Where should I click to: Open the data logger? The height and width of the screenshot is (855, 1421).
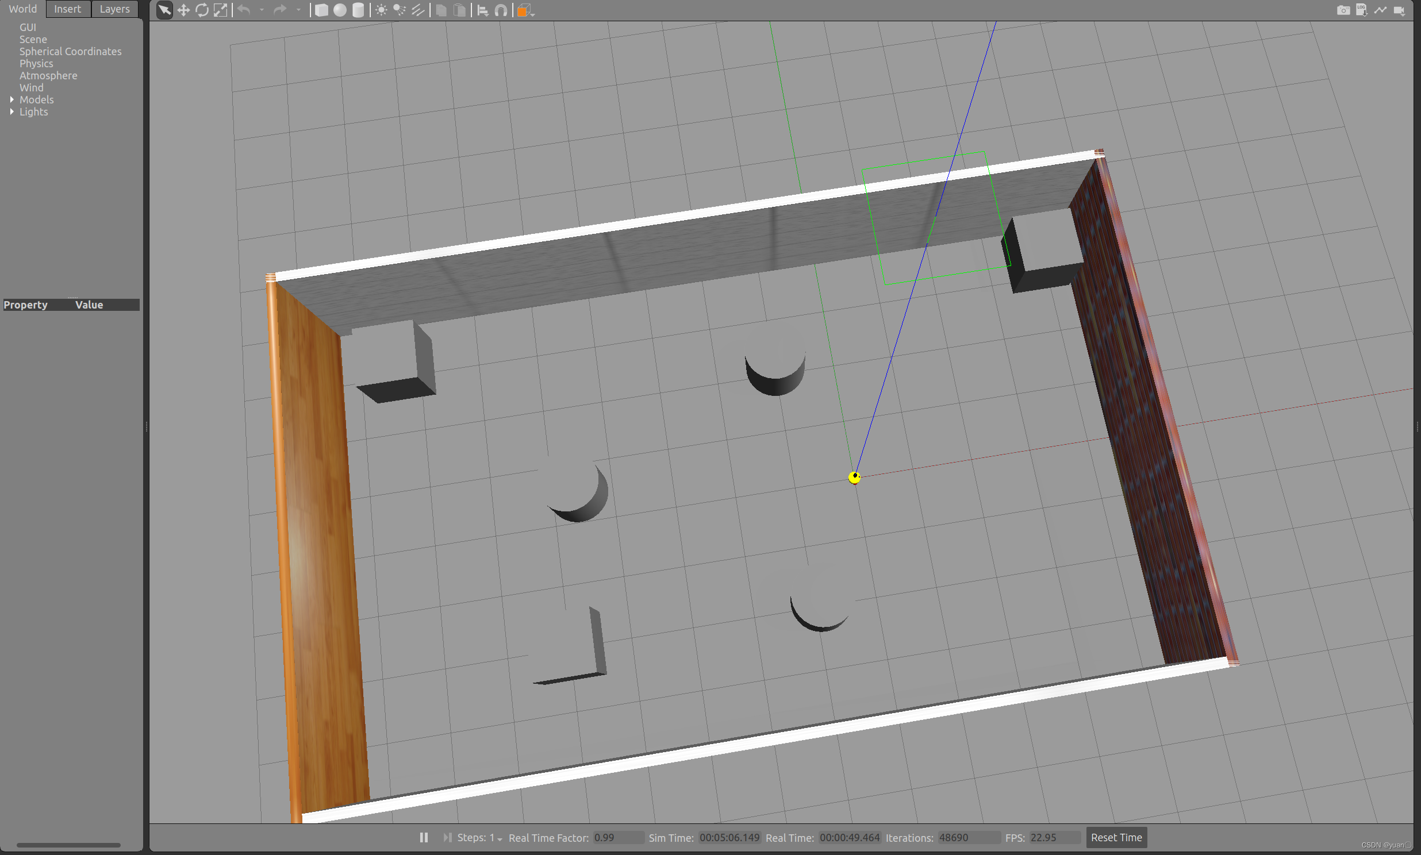(1361, 10)
